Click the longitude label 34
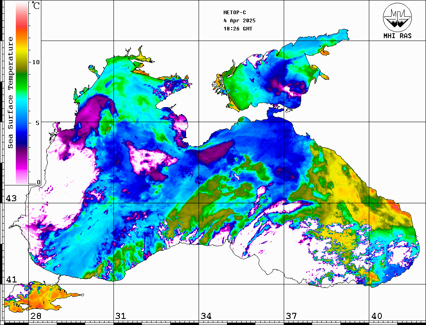The width and height of the screenshot is (426, 325). [x=206, y=316]
